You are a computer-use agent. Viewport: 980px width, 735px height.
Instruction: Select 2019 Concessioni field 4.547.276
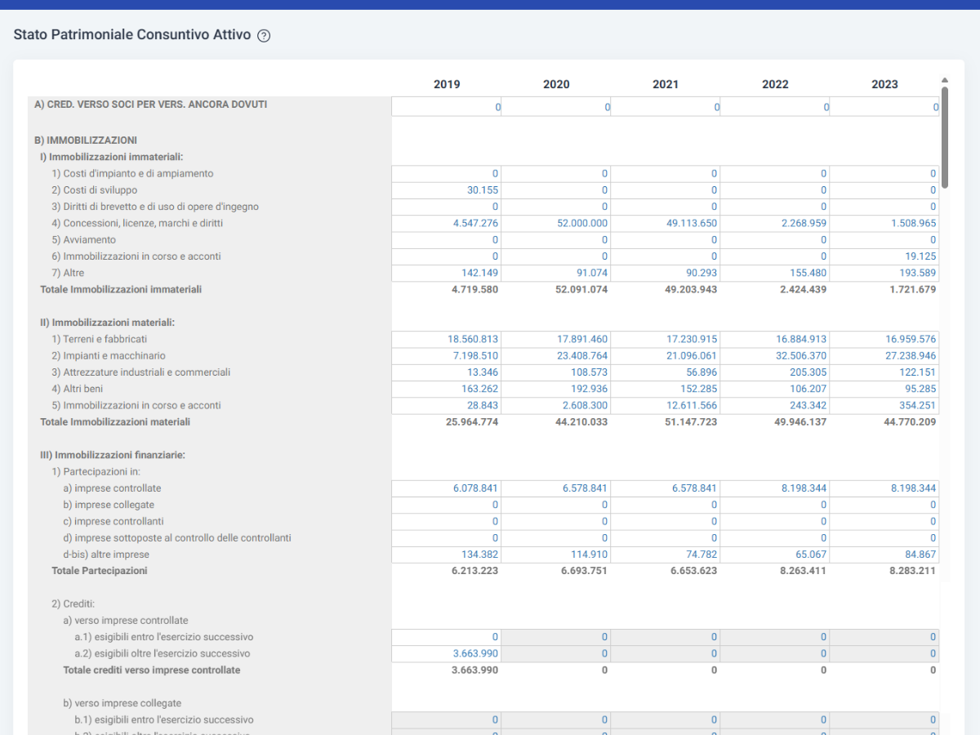pos(447,224)
